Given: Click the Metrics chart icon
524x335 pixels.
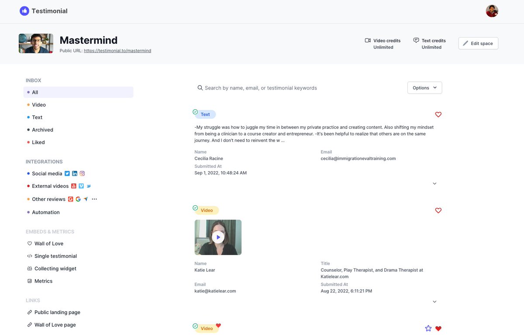Looking at the screenshot, I should click(x=30, y=281).
